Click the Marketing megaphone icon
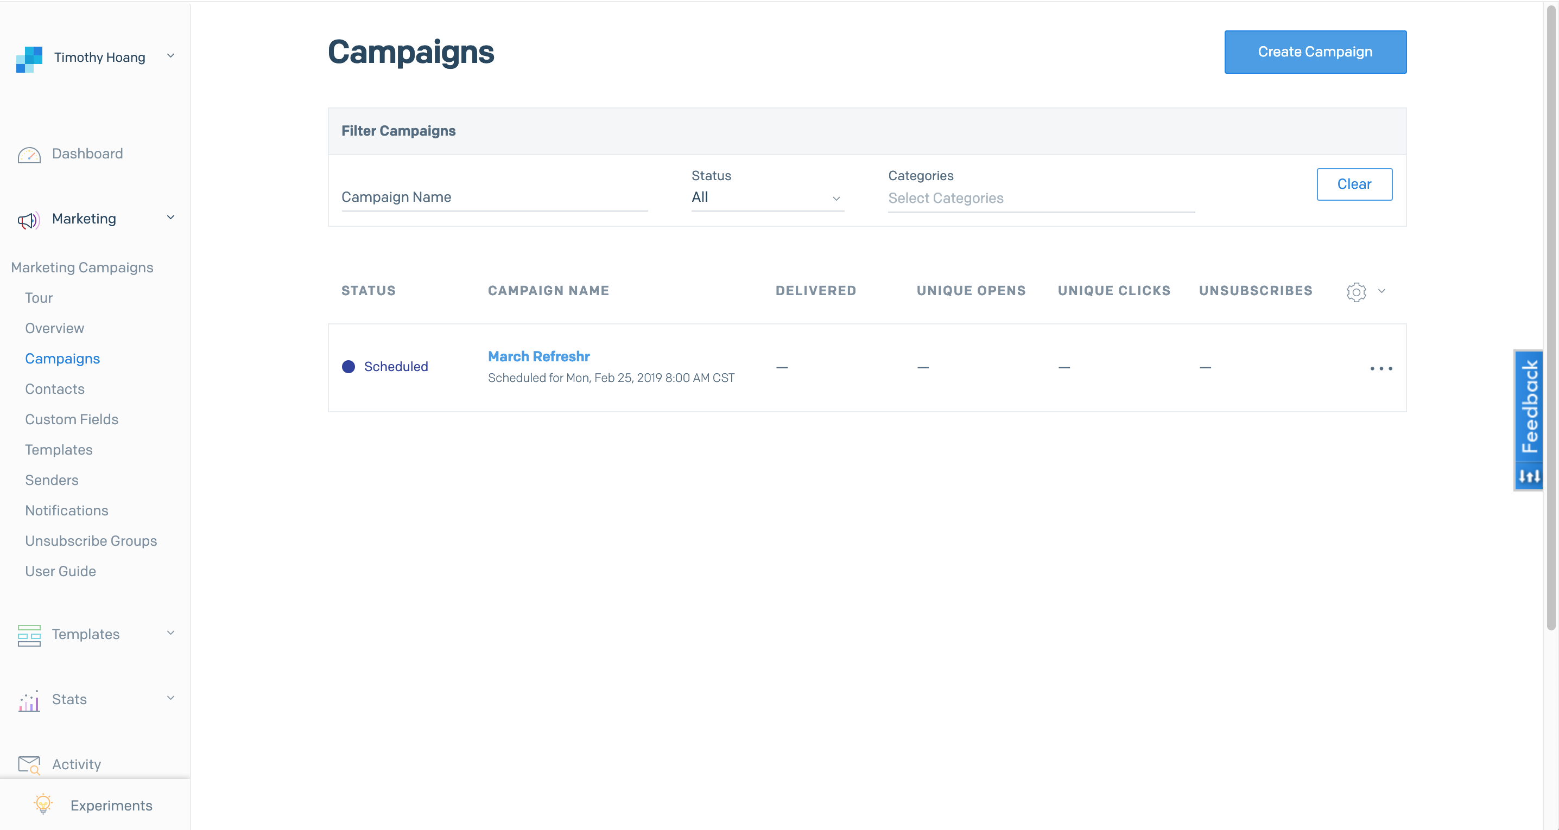Viewport: 1559px width, 830px height. point(28,220)
